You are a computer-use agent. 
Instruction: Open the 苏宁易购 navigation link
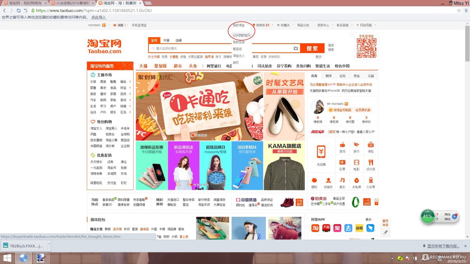coord(284,66)
